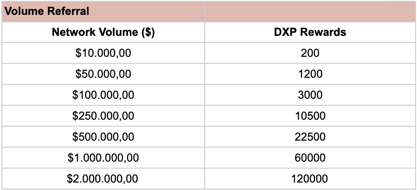This screenshot has width=417, height=190.
Task: Click the $1.000.000,00 volume cell
Action: coord(103,158)
